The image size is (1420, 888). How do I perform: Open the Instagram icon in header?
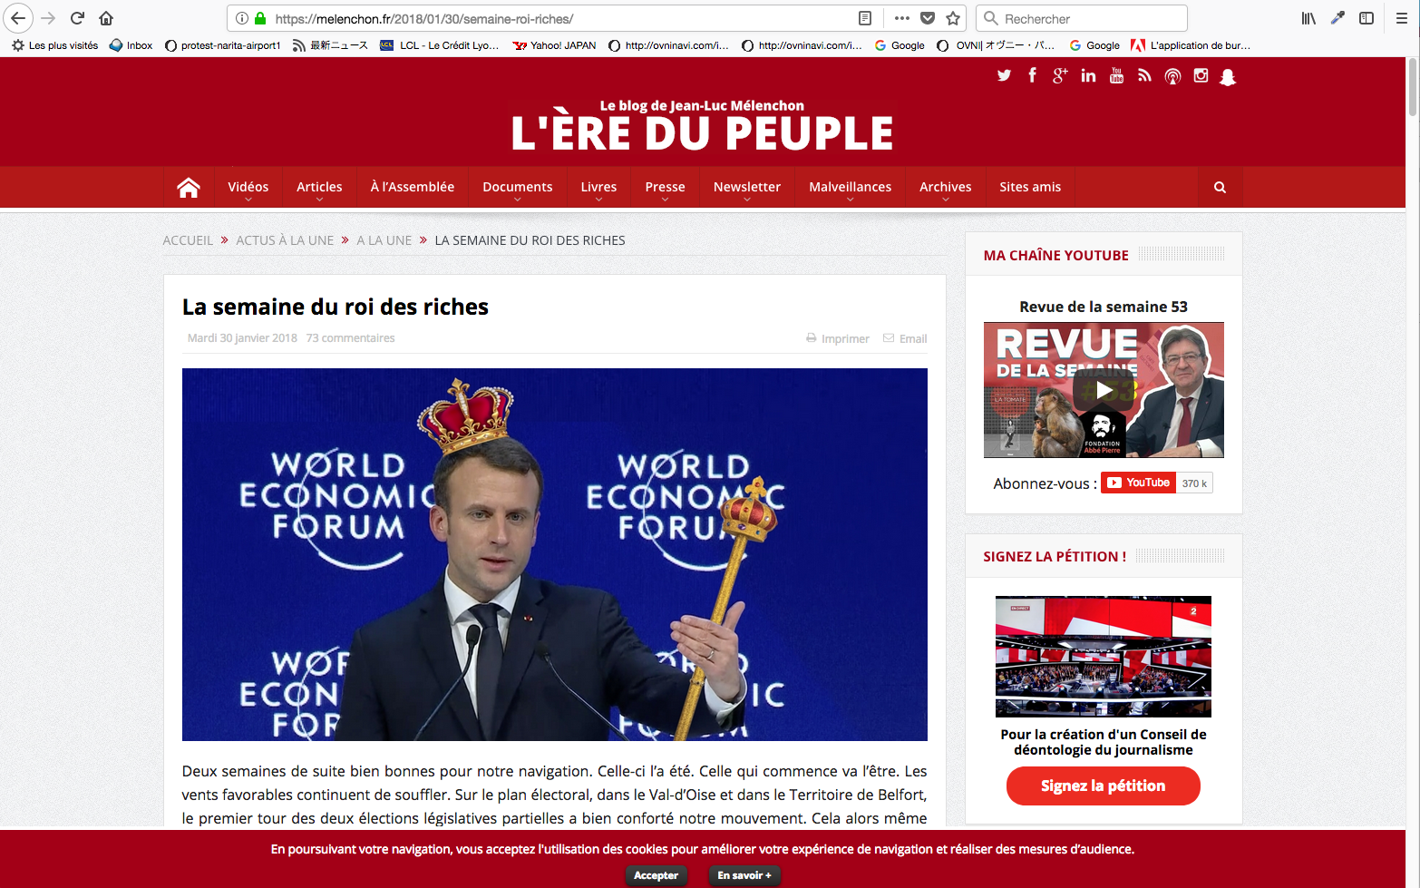[x=1201, y=76]
